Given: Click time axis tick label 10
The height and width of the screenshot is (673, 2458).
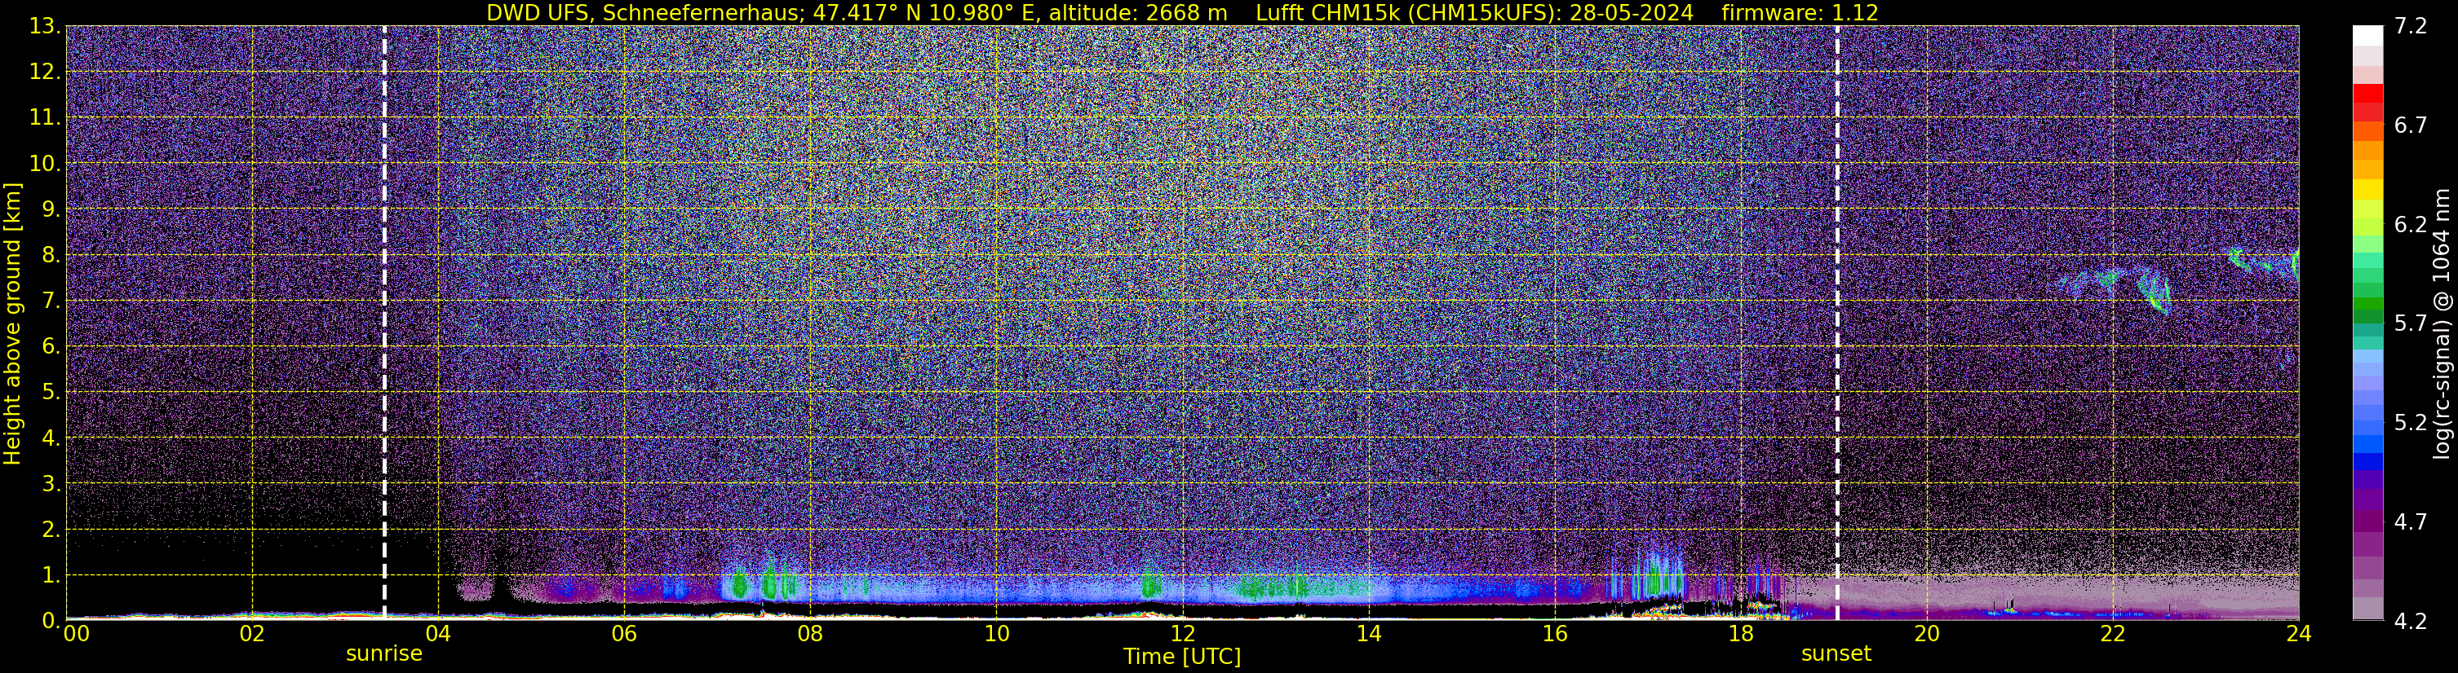Looking at the screenshot, I should click(996, 634).
